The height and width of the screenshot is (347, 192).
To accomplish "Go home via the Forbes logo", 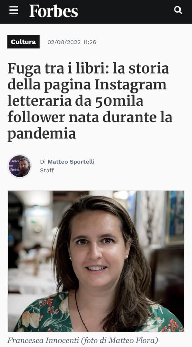I will 54,11.
